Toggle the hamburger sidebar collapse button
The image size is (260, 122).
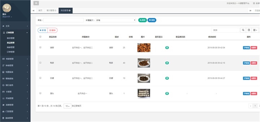36,3
